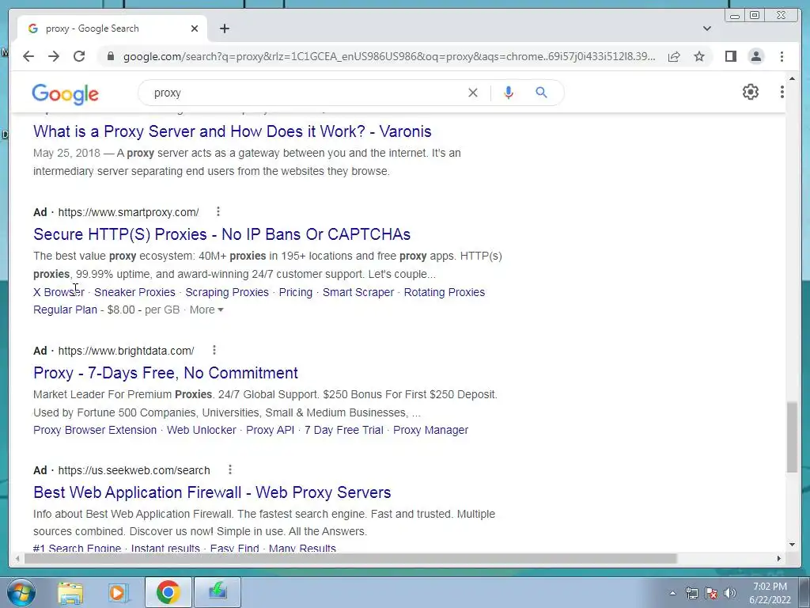The width and height of the screenshot is (810, 608).
Task: Open Windows Start menu
Action: coord(21,592)
